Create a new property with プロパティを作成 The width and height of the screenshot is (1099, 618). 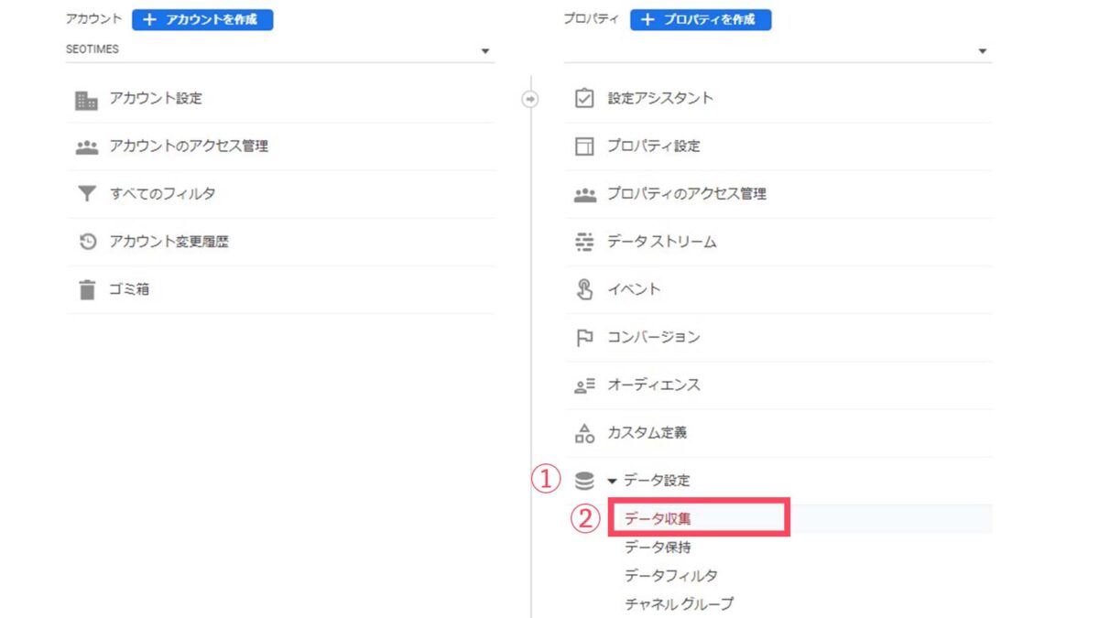pyautogui.click(x=701, y=19)
